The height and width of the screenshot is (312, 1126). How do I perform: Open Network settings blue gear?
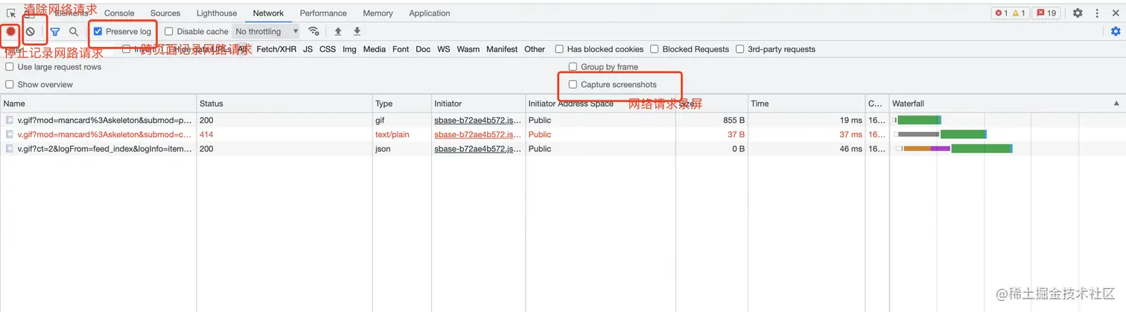tap(1115, 31)
